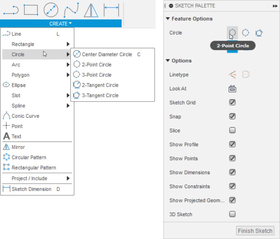Expand the Project / Include submenu
Image resolution: width=280 pixels, height=239 pixels.
coord(37,178)
